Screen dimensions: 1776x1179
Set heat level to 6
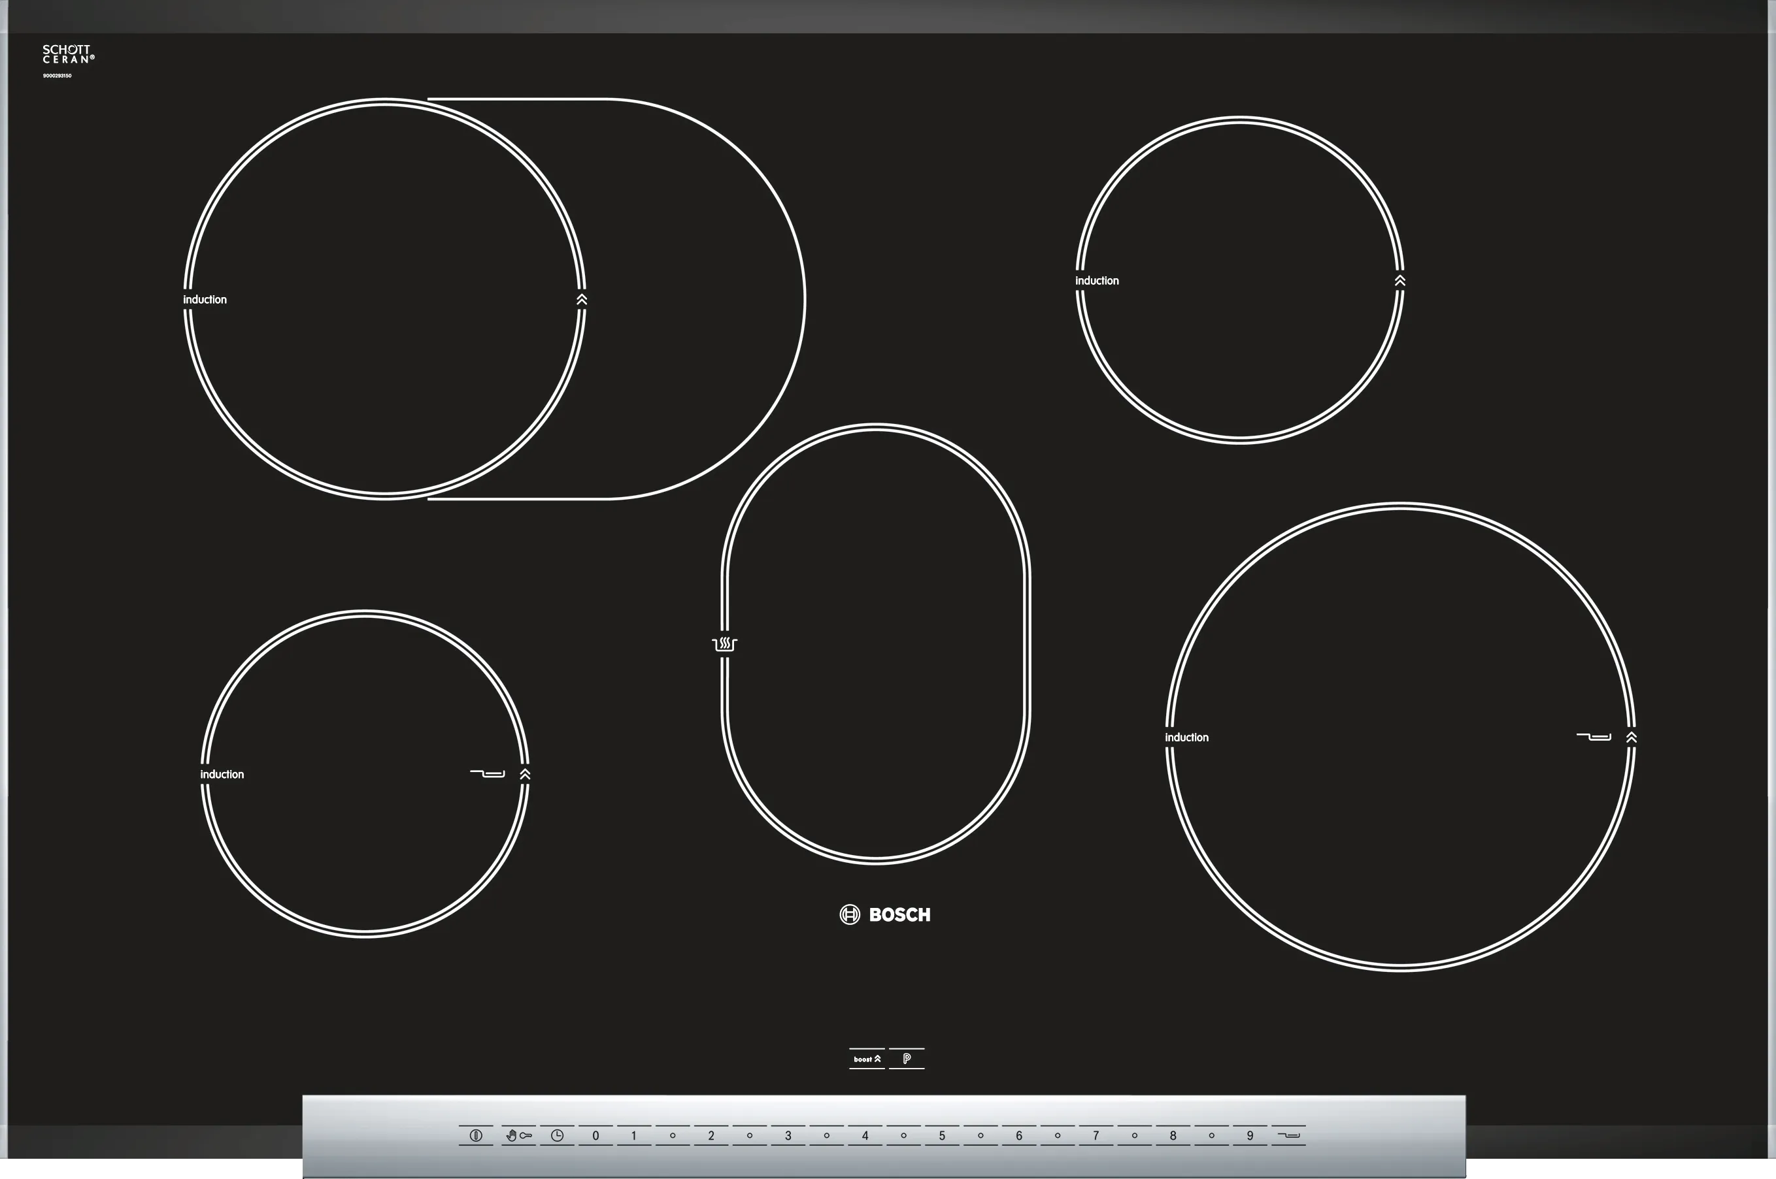coord(1019,1135)
